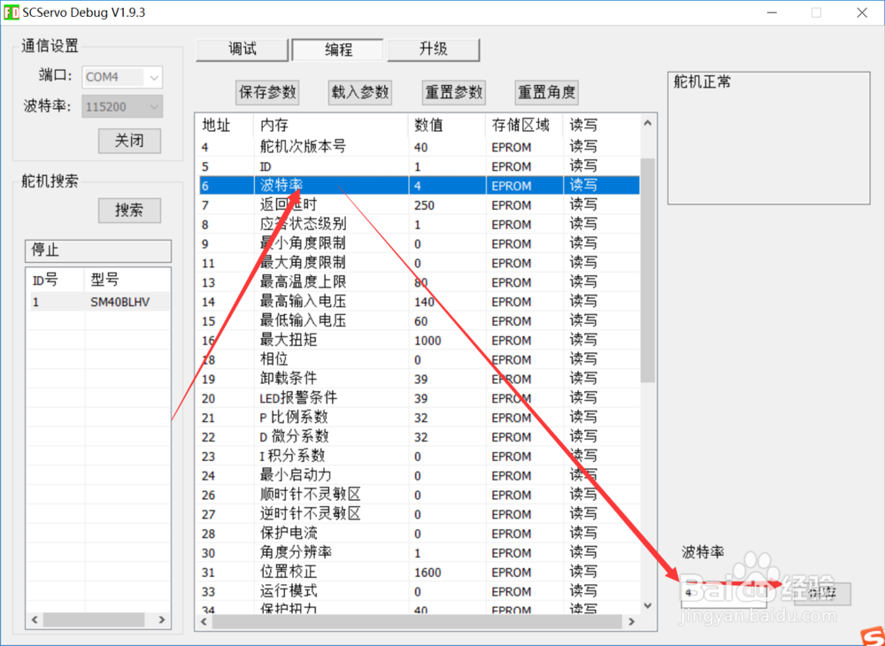Select the 最高输入电压 row

(x=419, y=302)
